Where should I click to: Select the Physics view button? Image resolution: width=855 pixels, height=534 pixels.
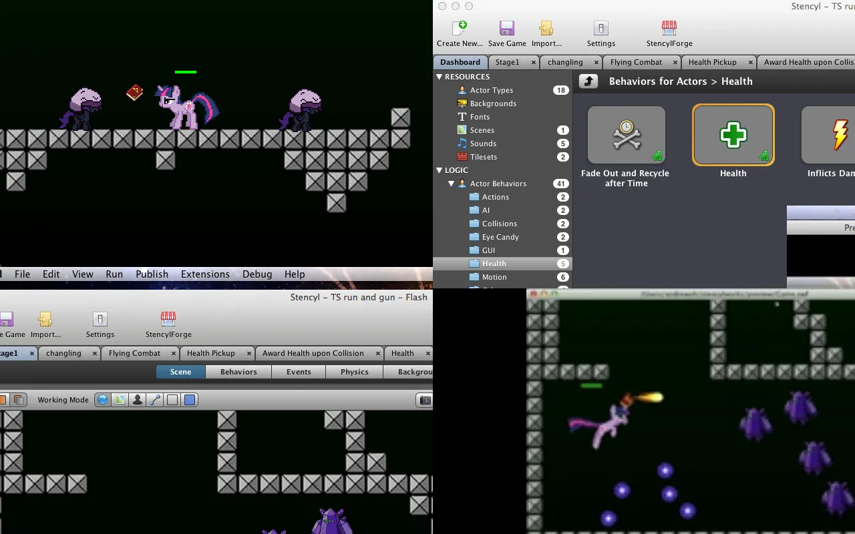[355, 372]
